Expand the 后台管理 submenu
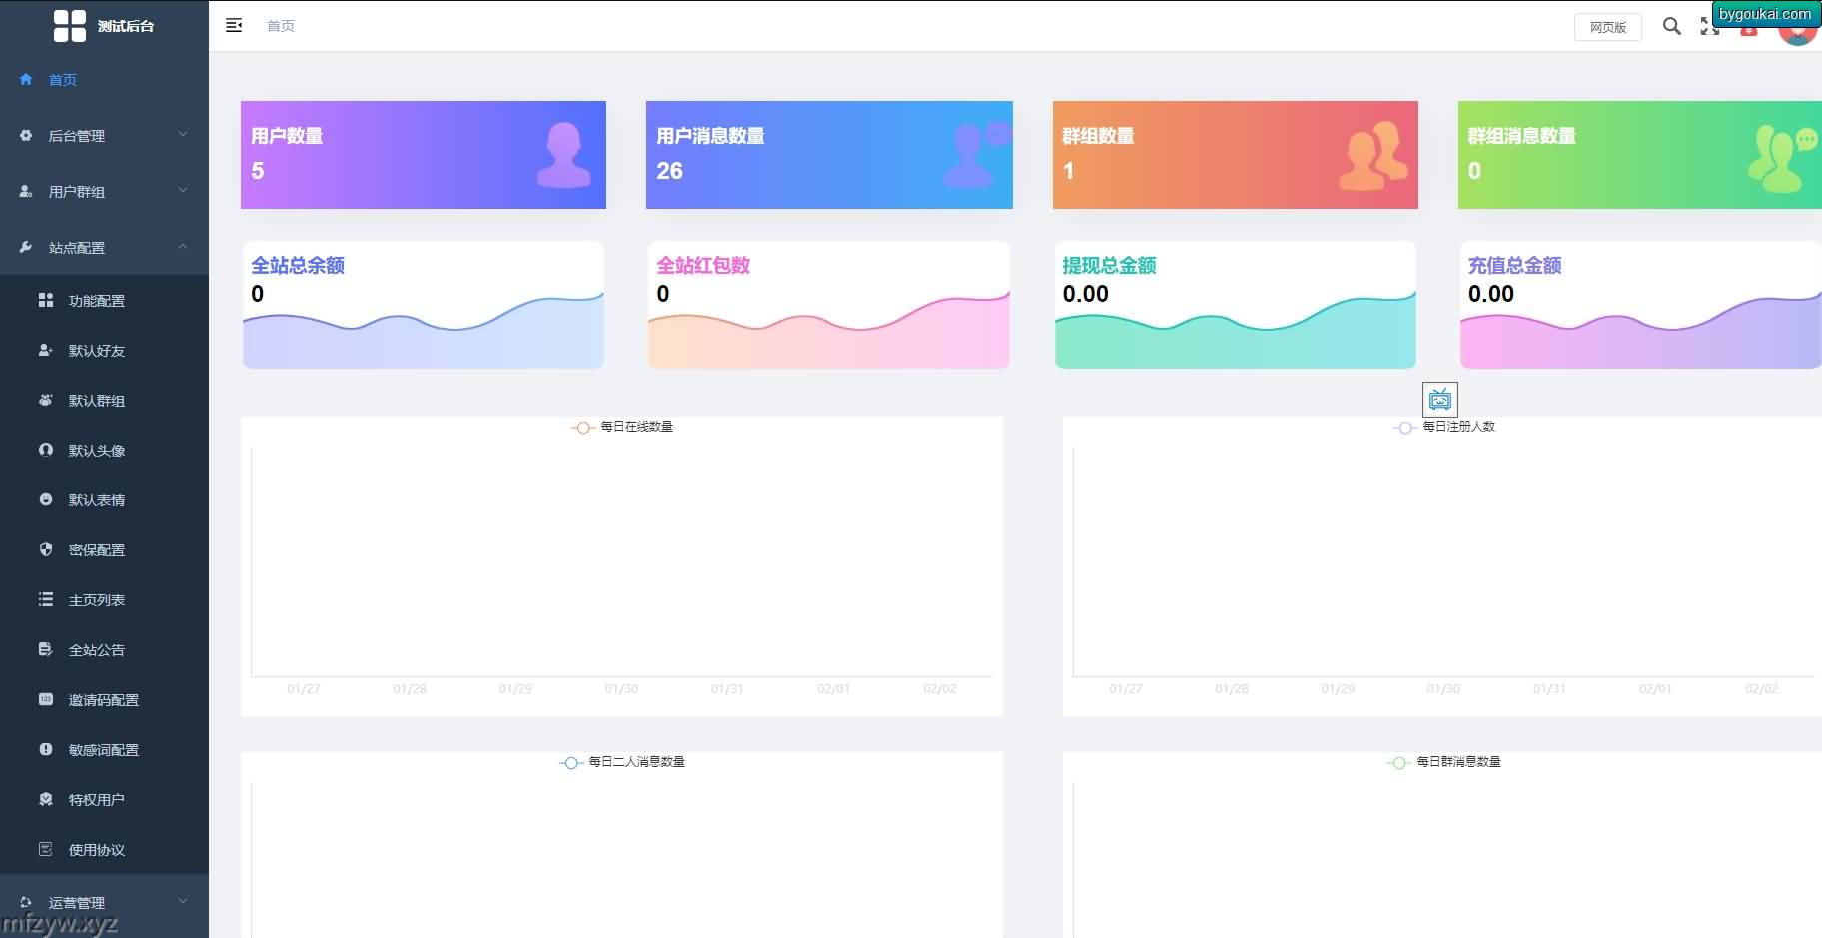This screenshot has width=1822, height=938. (x=104, y=136)
